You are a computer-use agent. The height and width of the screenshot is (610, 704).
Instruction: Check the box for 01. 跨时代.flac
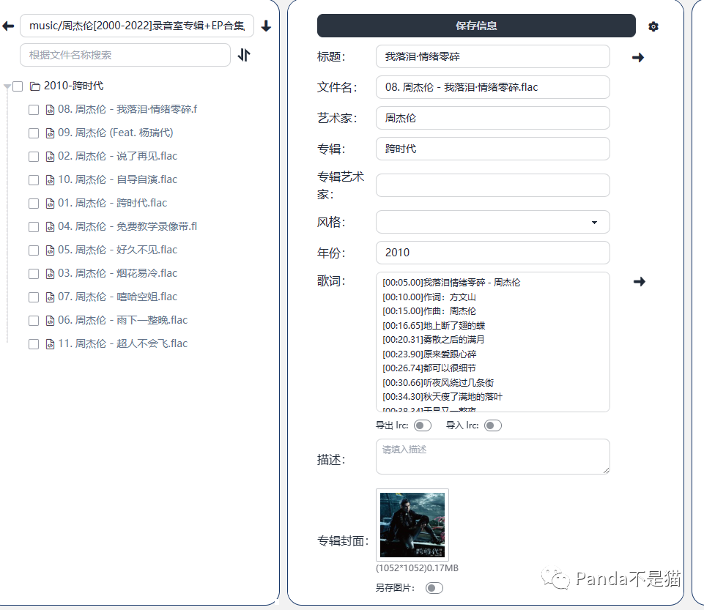(34, 204)
